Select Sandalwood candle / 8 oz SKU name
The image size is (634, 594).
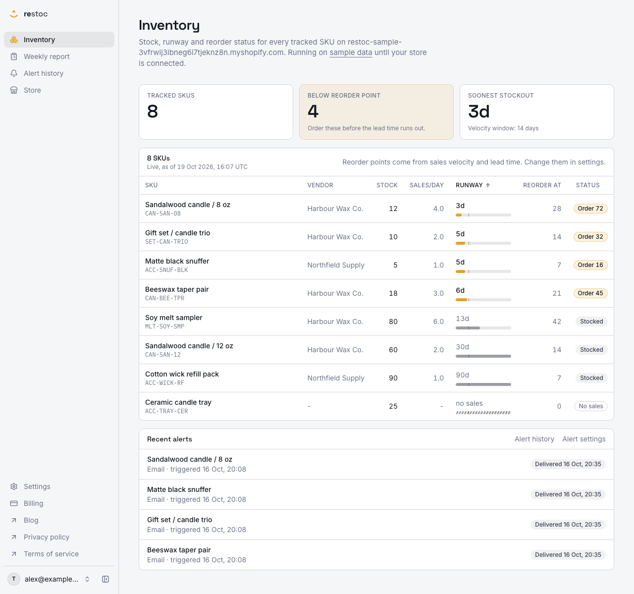tap(188, 205)
